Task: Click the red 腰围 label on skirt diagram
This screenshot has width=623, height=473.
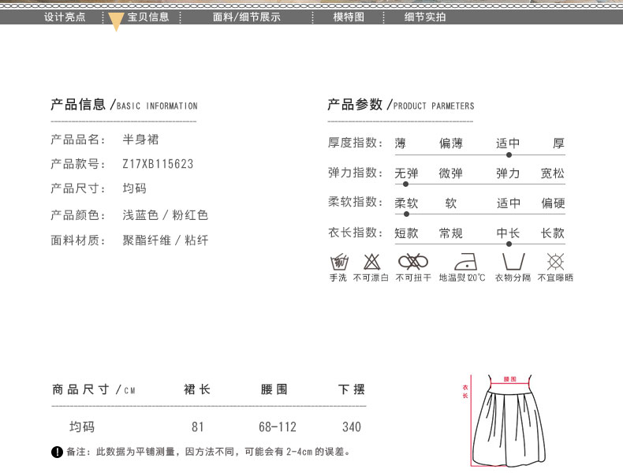Action: (x=510, y=379)
